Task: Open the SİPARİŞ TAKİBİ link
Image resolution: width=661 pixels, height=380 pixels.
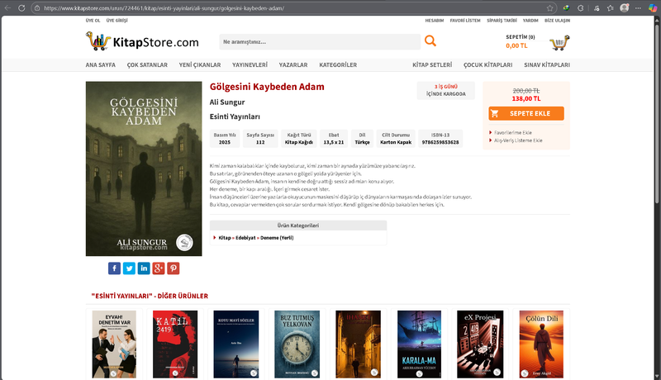Action: 502,20
